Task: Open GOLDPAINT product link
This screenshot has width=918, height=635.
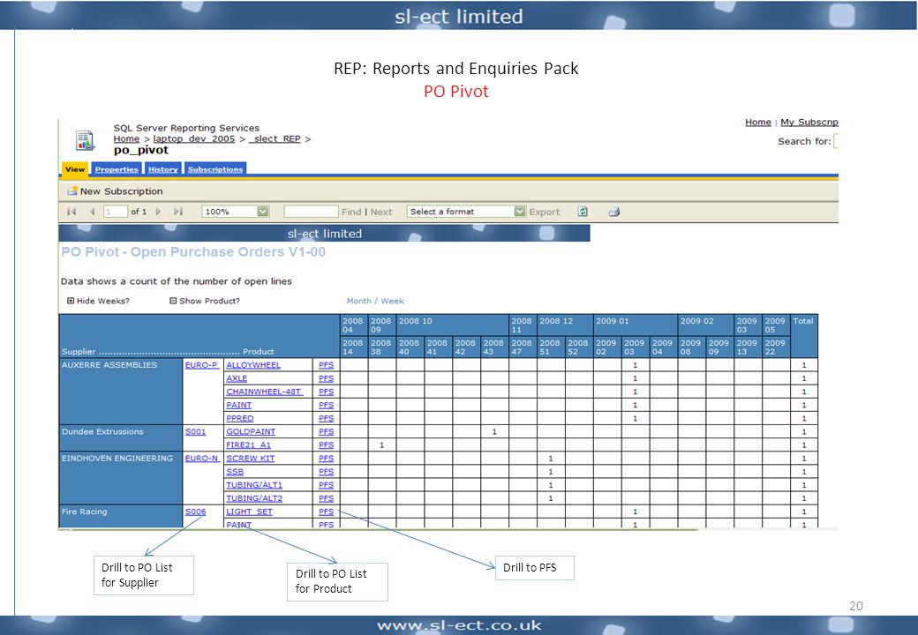Action: click(251, 431)
